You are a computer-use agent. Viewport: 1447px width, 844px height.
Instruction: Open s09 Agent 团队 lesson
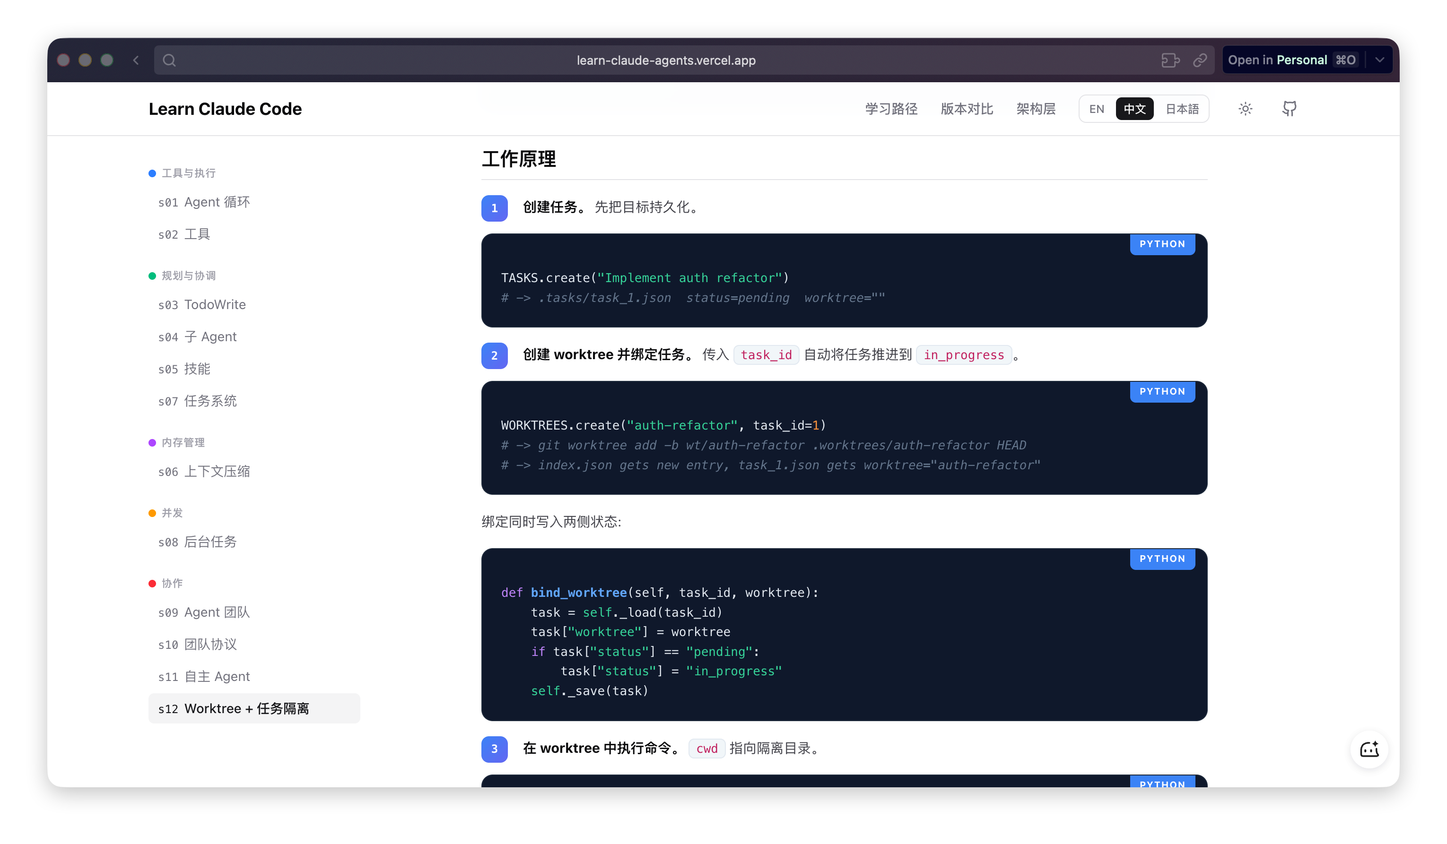204,612
